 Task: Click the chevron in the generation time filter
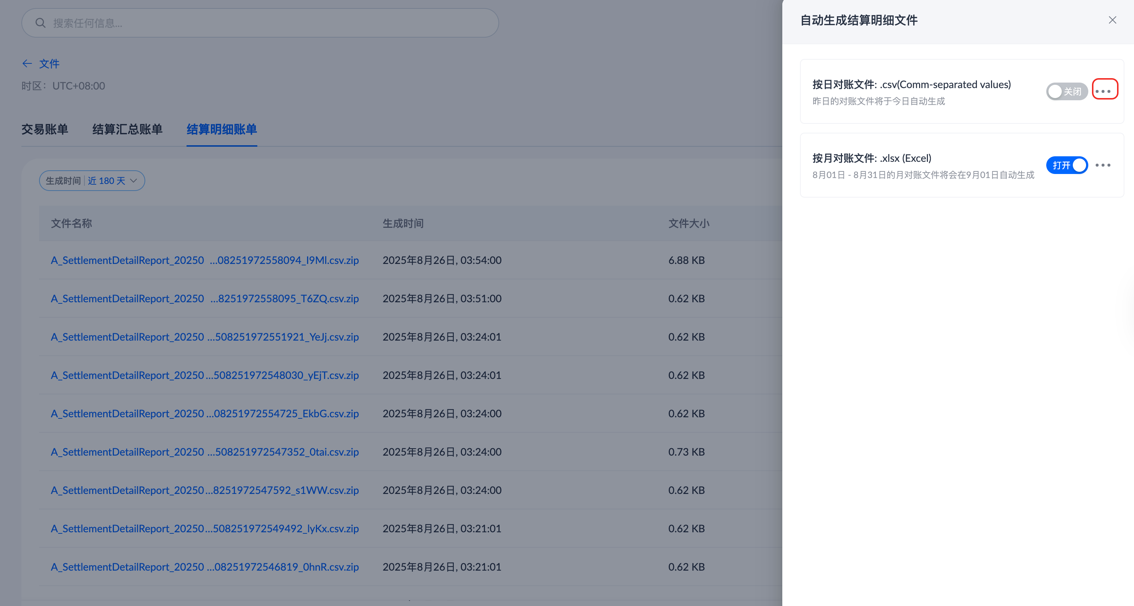click(134, 181)
